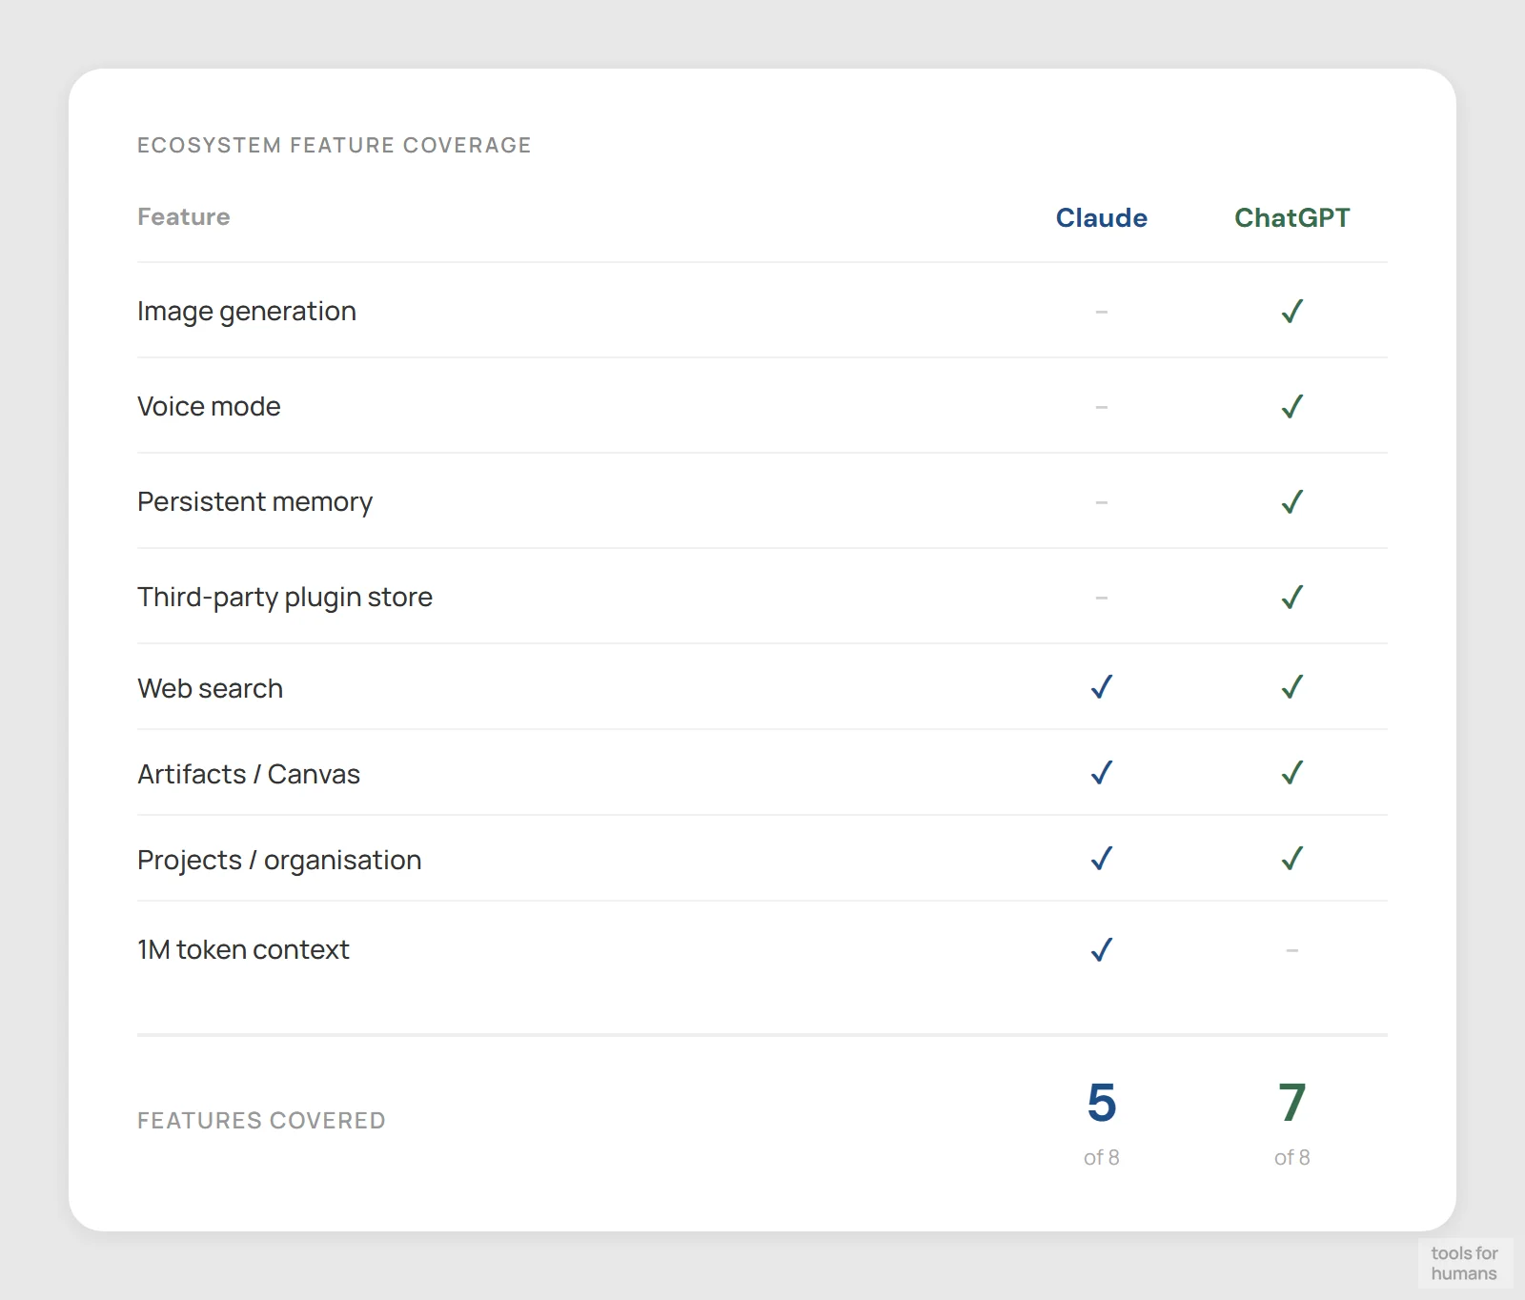The height and width of the screenshot is (1300, 1525).
Task: Click the ChatGPT checkmark for Image generation
Action: tap(1292, 311)
